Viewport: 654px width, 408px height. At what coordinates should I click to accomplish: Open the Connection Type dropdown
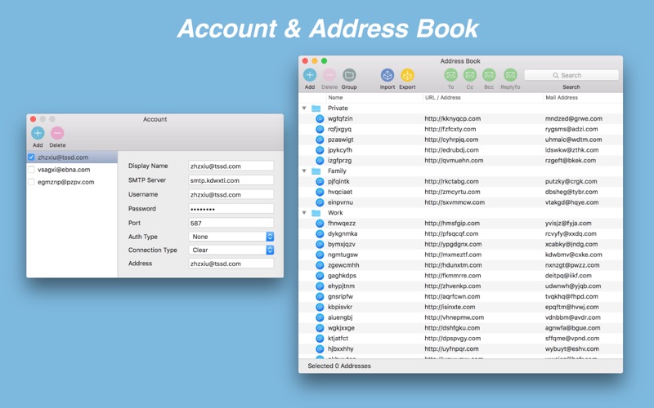pos(231,251)
